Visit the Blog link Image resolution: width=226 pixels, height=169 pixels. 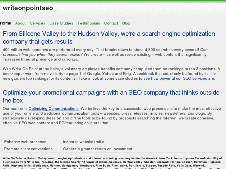(126, 23)
